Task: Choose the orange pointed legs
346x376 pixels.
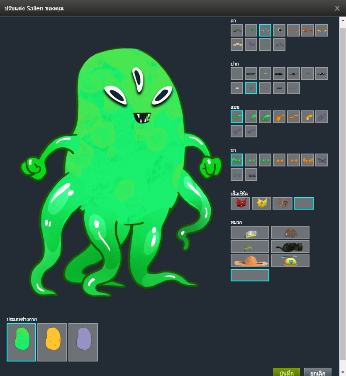Action: click(x=293, y=160)
